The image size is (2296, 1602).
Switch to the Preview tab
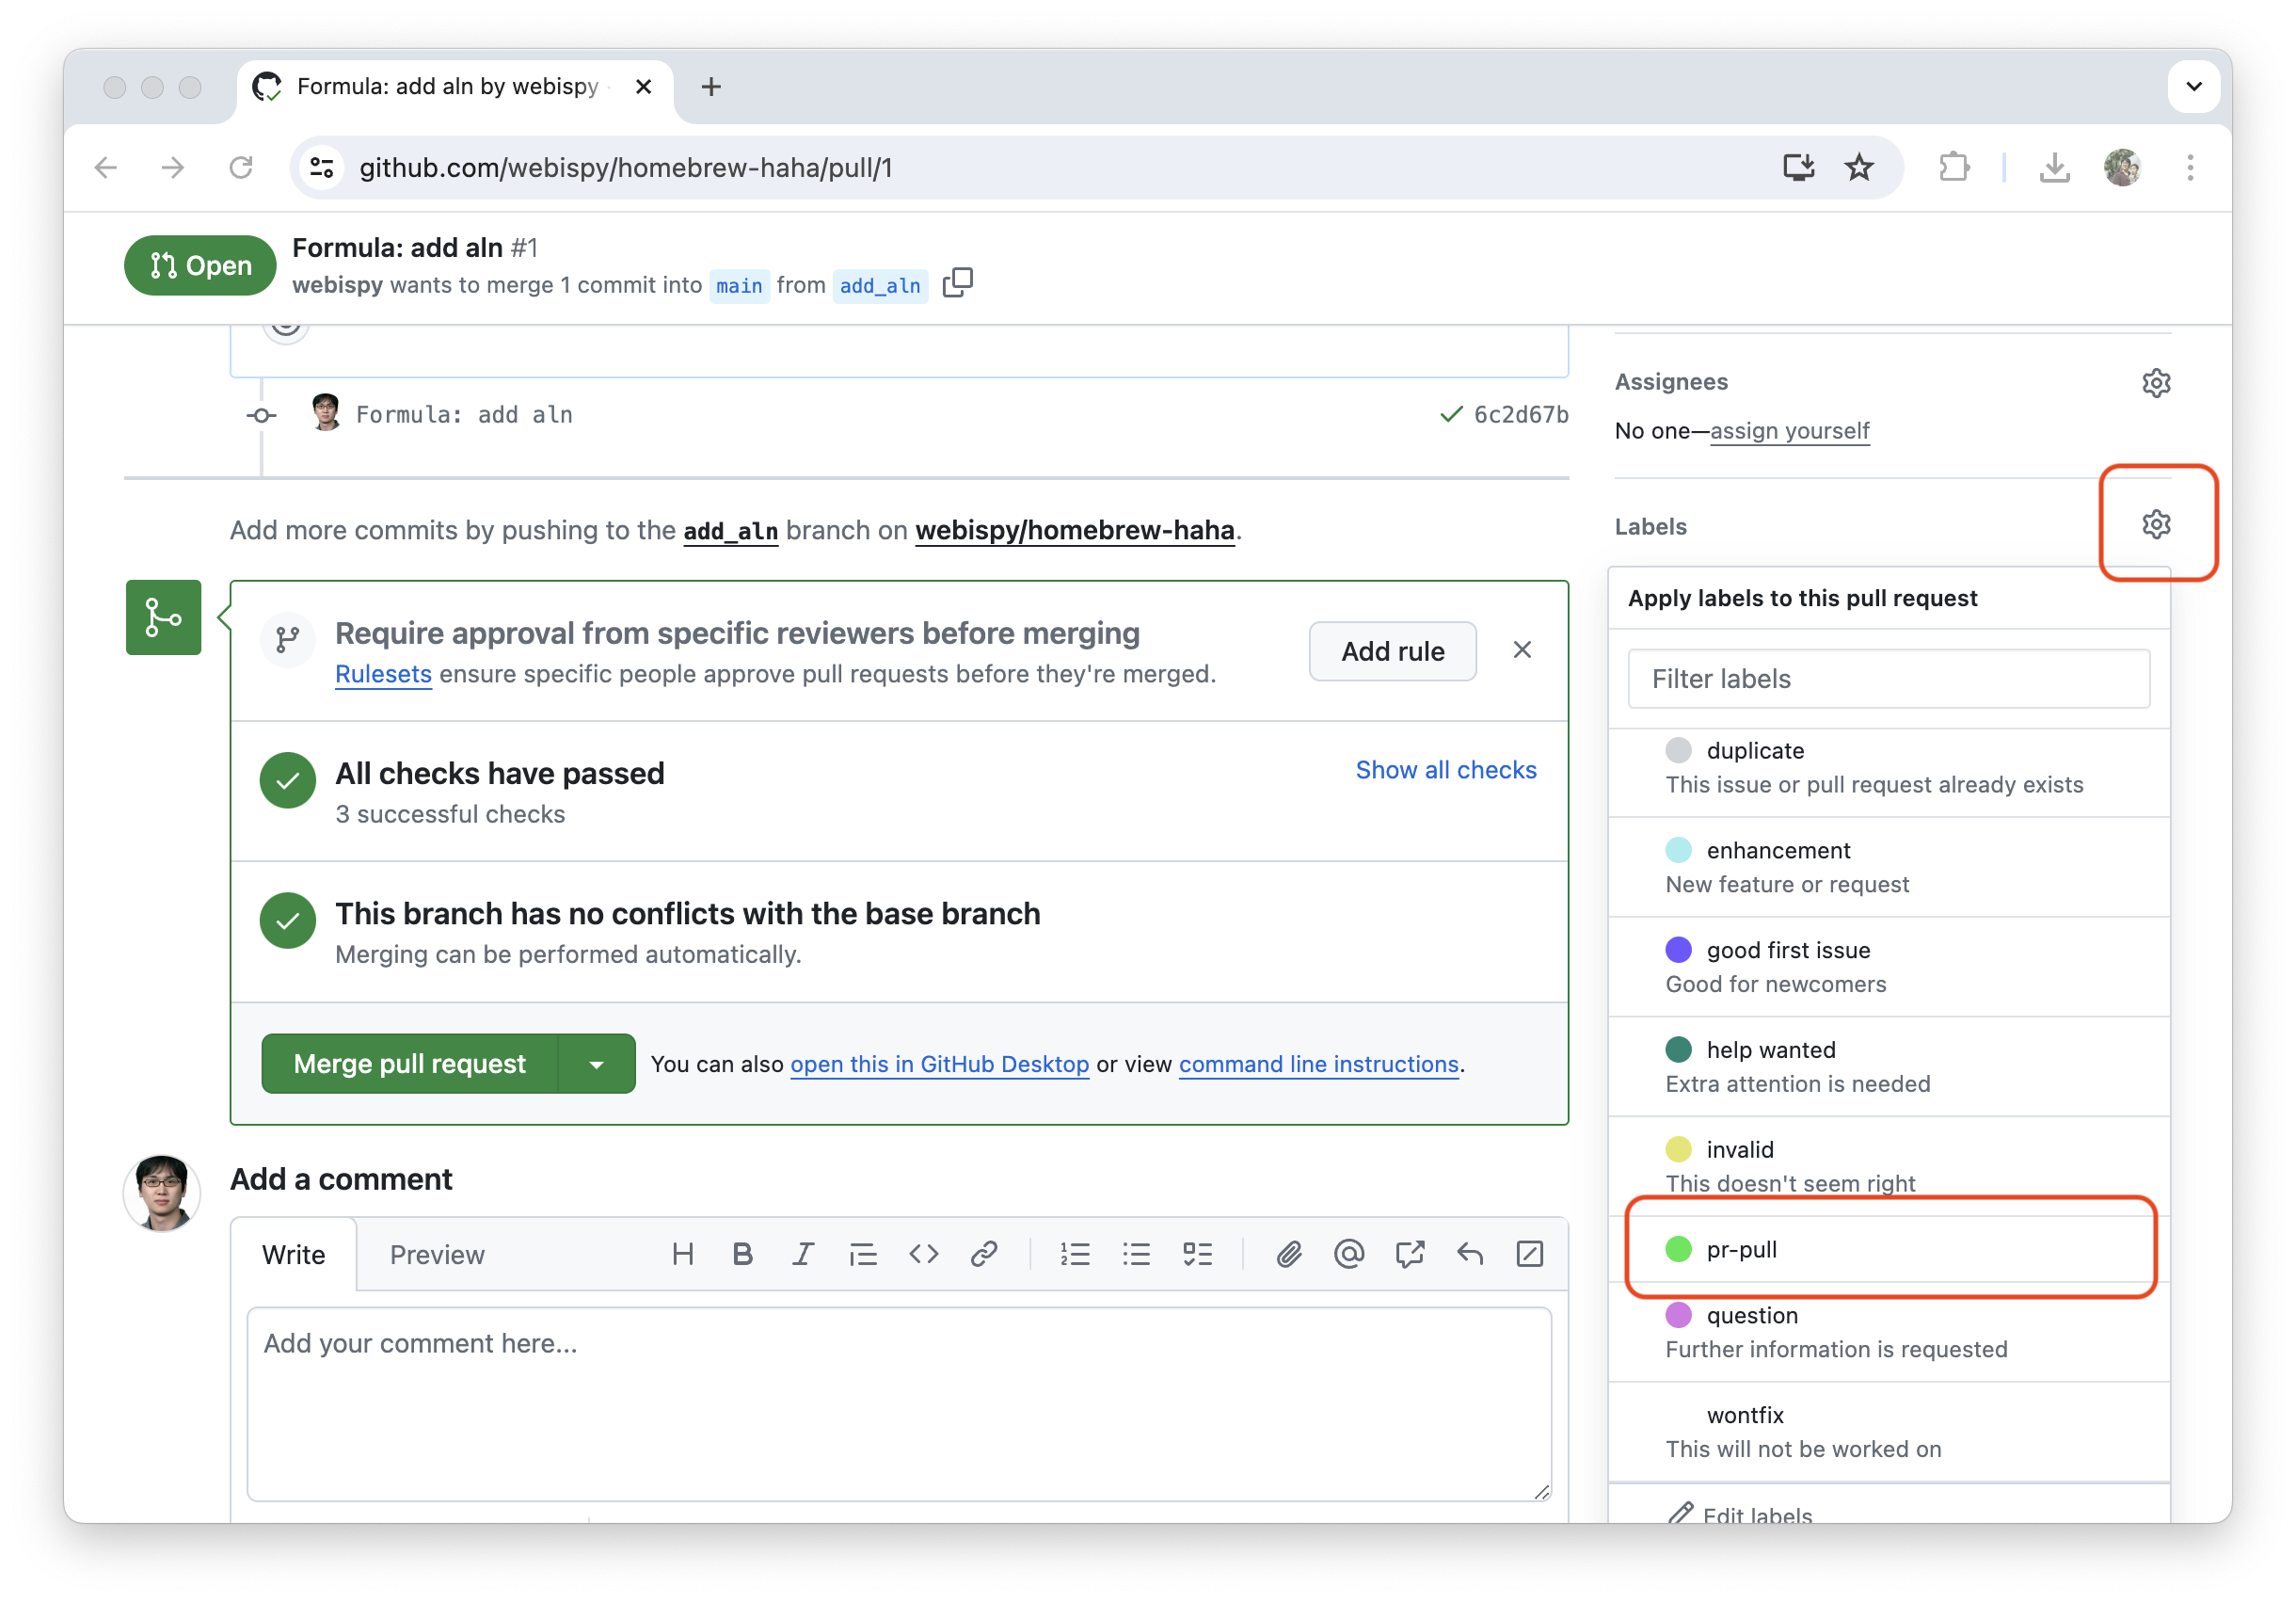(x=437, y=1254)
